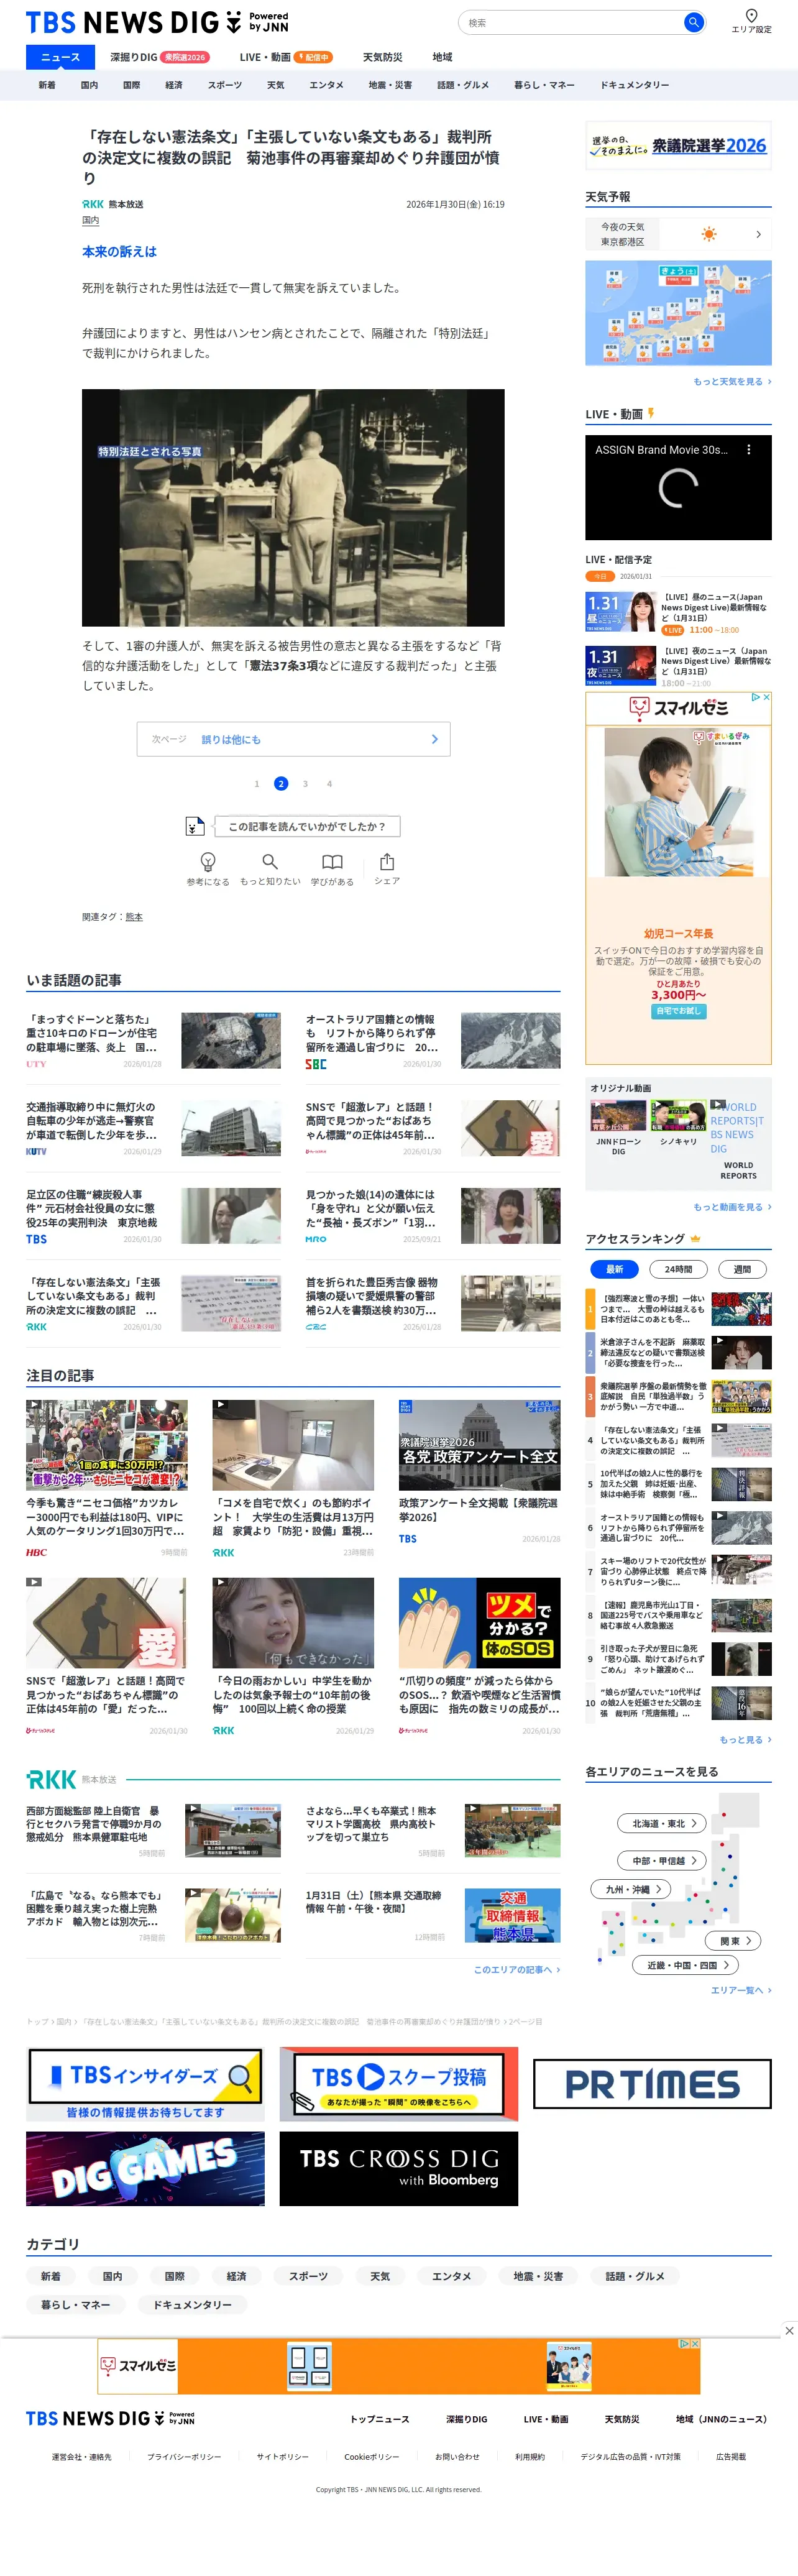Open 中部・甲信越 area button

tap(663, 1860)
